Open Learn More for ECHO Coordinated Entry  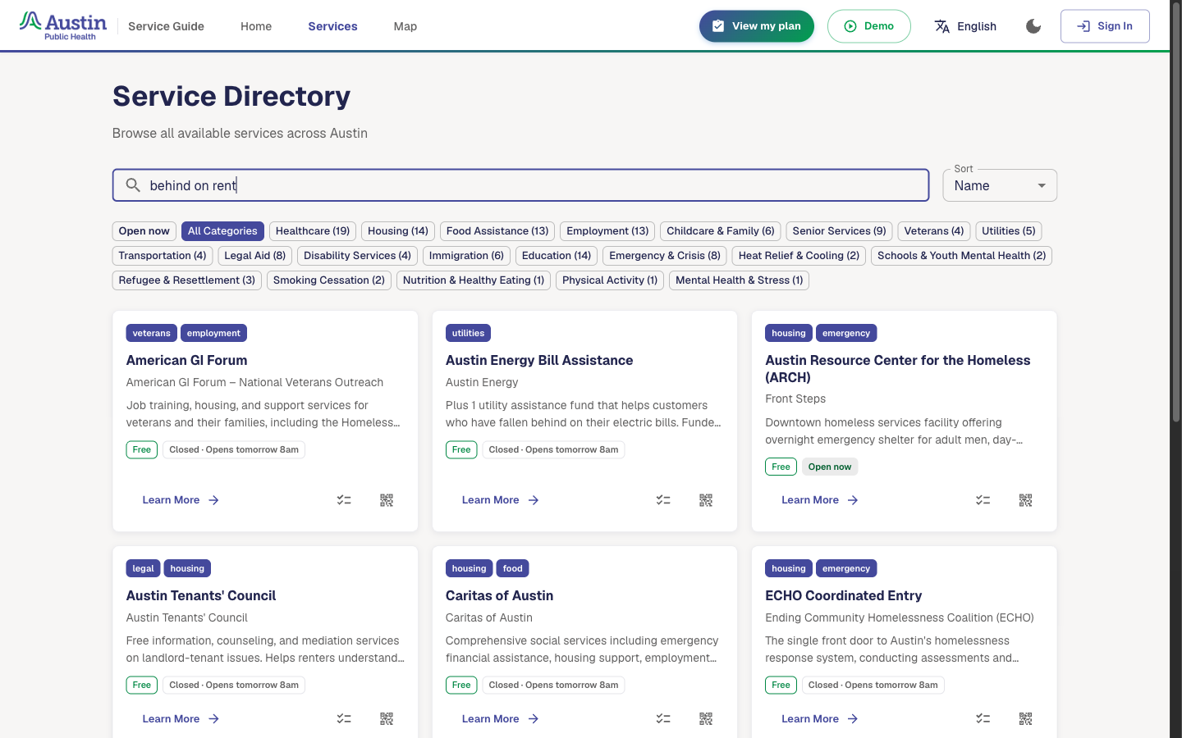click(x=819, y=719)
